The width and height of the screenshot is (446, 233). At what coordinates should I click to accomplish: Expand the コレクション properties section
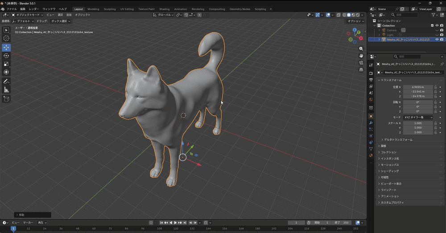coord(388,152)
